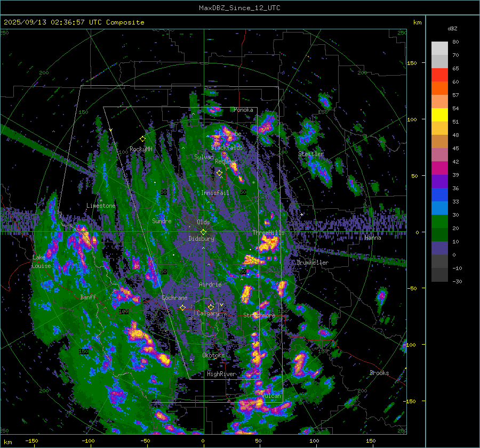Click the 80 value on the dBZ legend
The image size is (480, 448).
coord(455,42)
